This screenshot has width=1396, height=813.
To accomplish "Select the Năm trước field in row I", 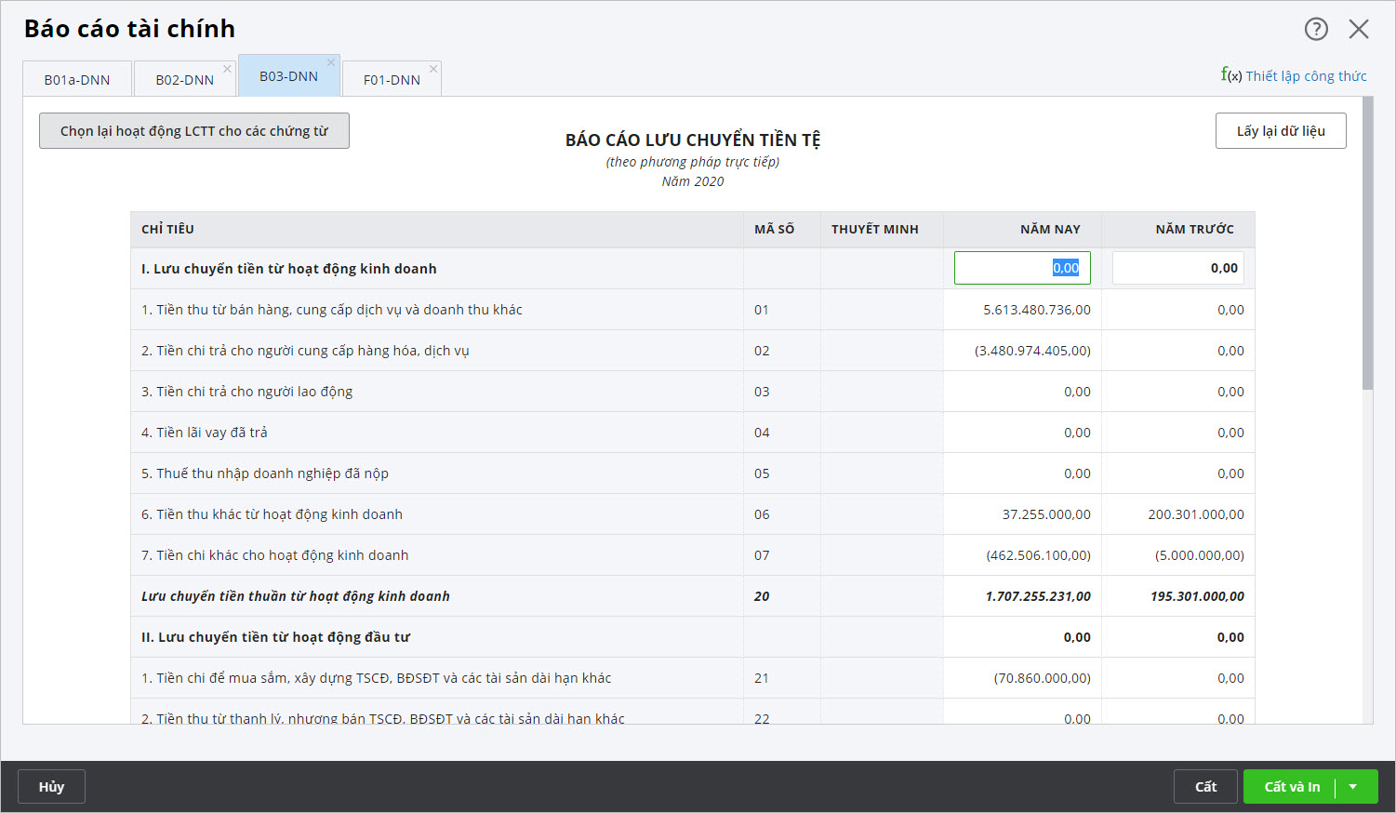I will click(1177, 268).
